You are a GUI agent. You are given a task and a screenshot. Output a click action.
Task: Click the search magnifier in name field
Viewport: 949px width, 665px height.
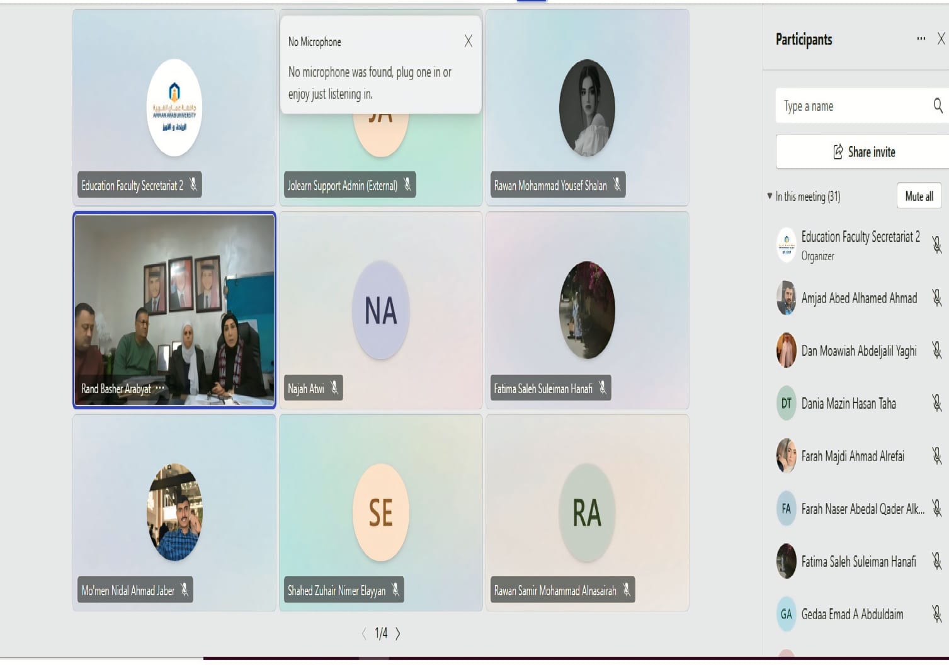pyautogui.click(x=938, y=106)
